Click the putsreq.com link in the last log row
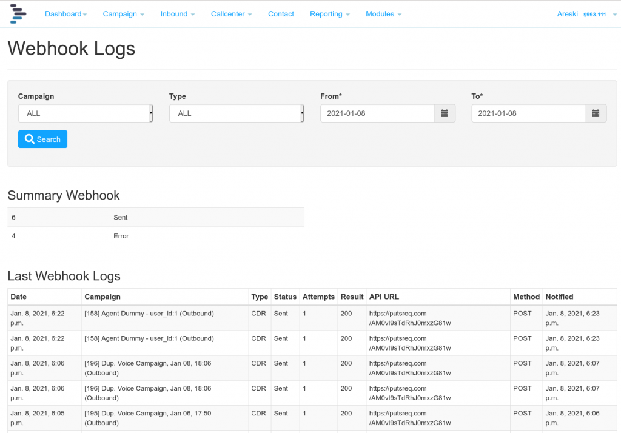Viewport: 621px width, 433px height. click(407, 418)
